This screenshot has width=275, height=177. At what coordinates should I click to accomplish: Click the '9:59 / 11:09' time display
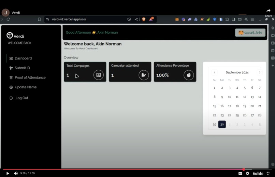[27, 173]
